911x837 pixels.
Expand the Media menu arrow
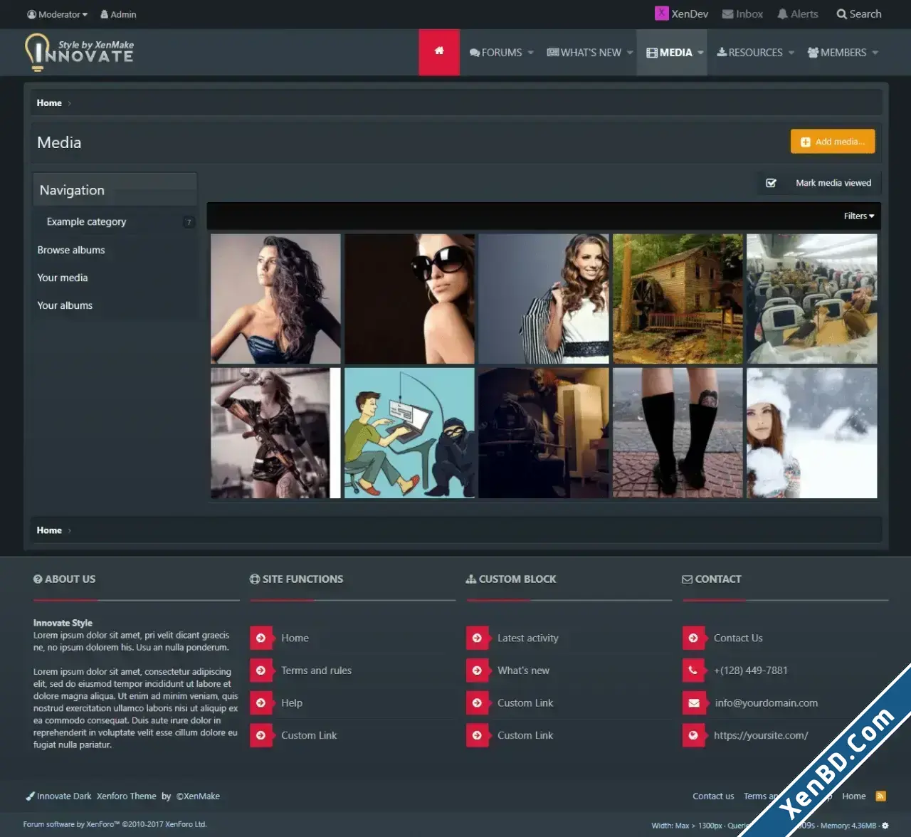click(700, 53)
